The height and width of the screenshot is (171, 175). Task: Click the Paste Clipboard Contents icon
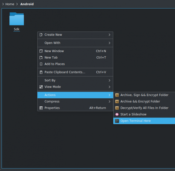[x=41, y=72]
